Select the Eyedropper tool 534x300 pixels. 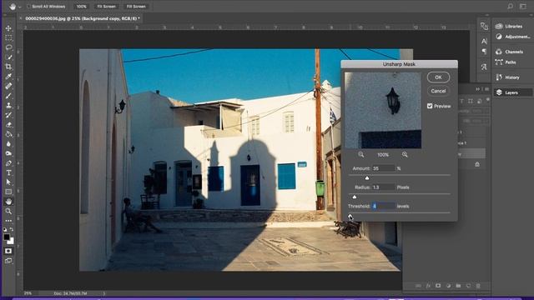point(8,76)
